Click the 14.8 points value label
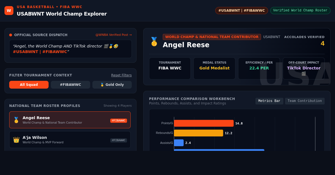 point(239,123)
